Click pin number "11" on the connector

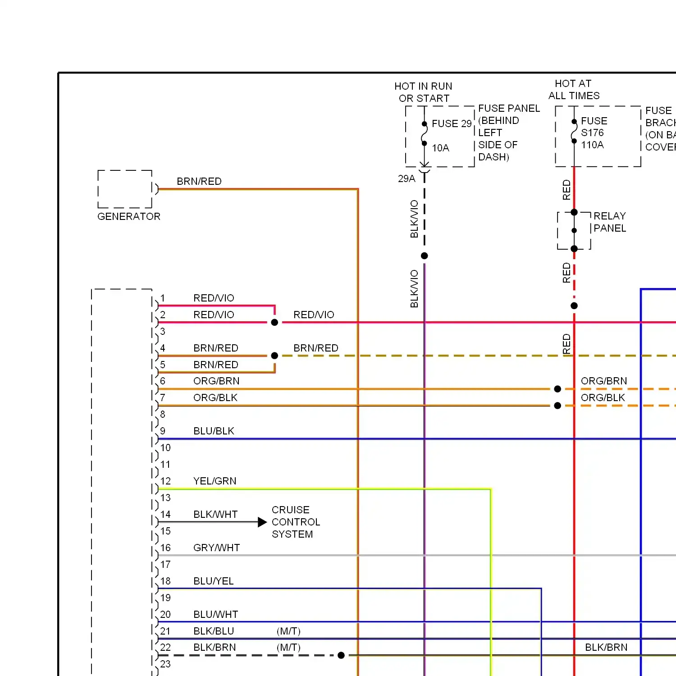(165, 464)
